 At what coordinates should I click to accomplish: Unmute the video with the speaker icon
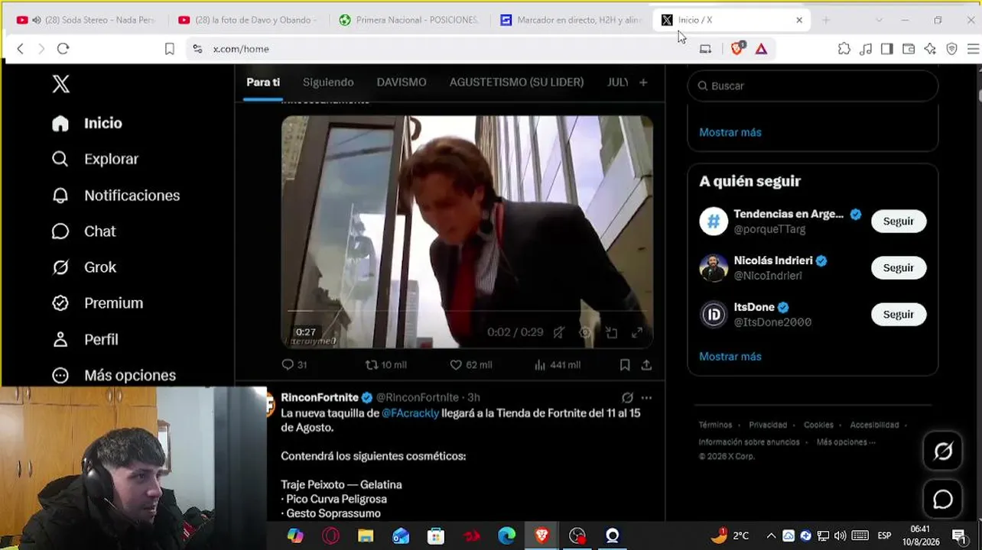(x=559, y=332)
